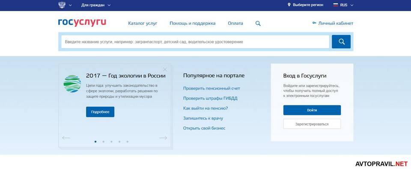Expand the Для граждан dropdown
The height and width of the screenshot is (169, 411).
pyautogui.click(x=96, y=5)
